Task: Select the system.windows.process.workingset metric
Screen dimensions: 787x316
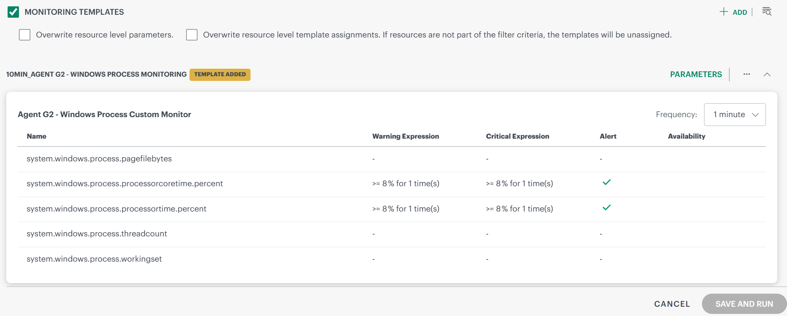Action: point(94,259)
